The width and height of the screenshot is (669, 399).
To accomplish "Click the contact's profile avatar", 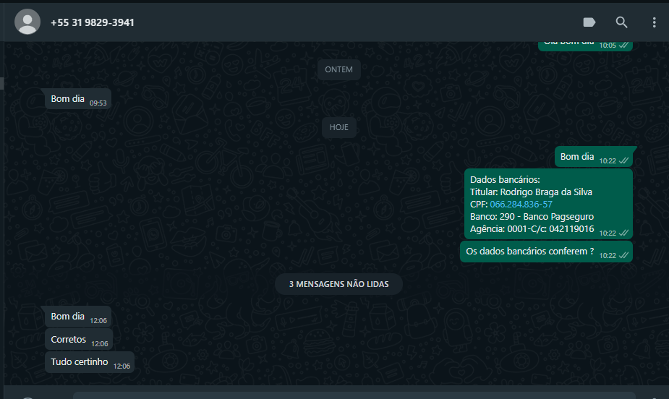I will click(x=27, y=22).
